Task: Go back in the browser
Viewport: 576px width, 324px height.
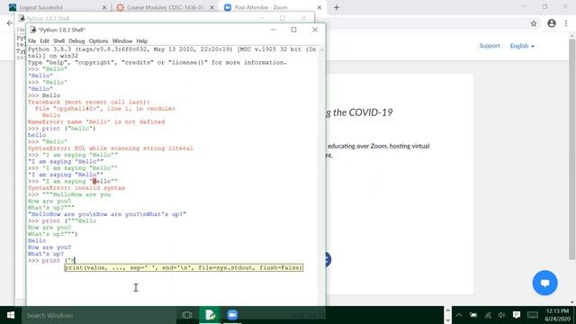Action: [x=10, y=23]
